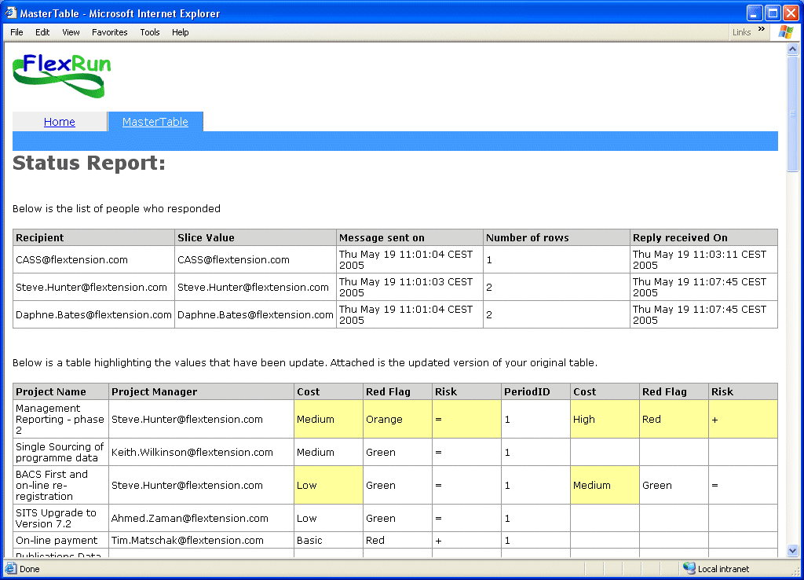Click the Local intranet zone icon
804x580 pixels.
click(689, 568)
